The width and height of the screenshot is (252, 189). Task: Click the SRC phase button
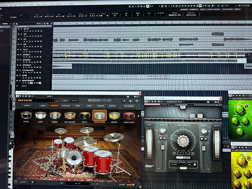164,138
